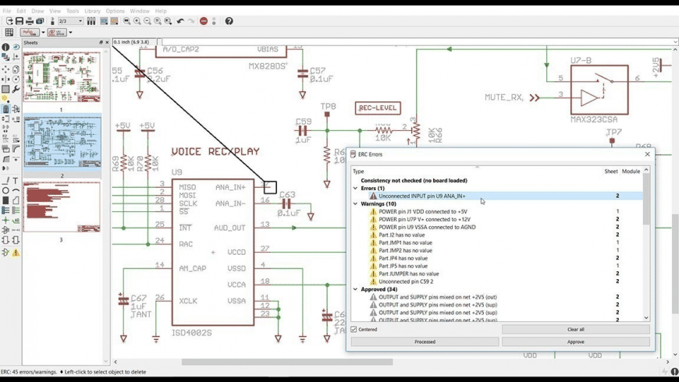Select the Line drawing tool
The image size is (679, 382).
(5, 180)
